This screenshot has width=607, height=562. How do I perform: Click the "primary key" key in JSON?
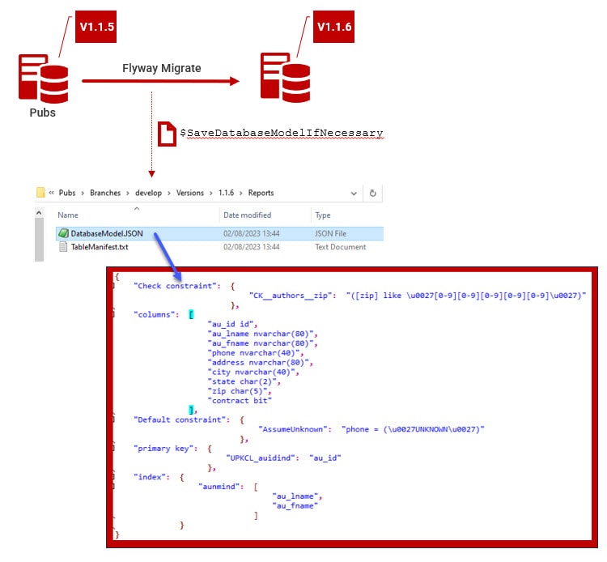click(163, 448)
